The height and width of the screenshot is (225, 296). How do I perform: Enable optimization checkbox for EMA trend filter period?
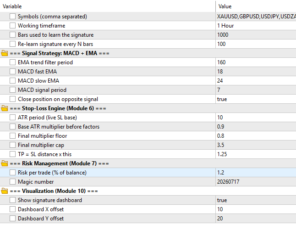pos(13,62)
